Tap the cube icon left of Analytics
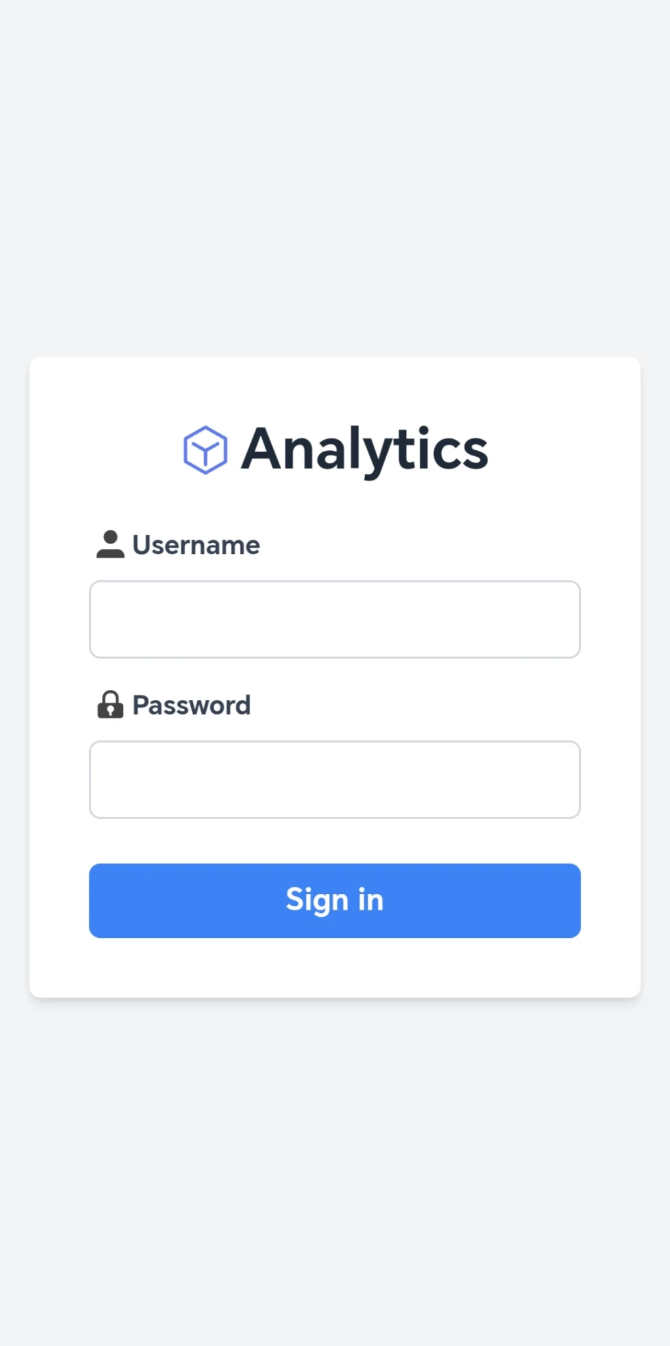The width and height of the screenshot is (670, 1346). click(205, 450)
